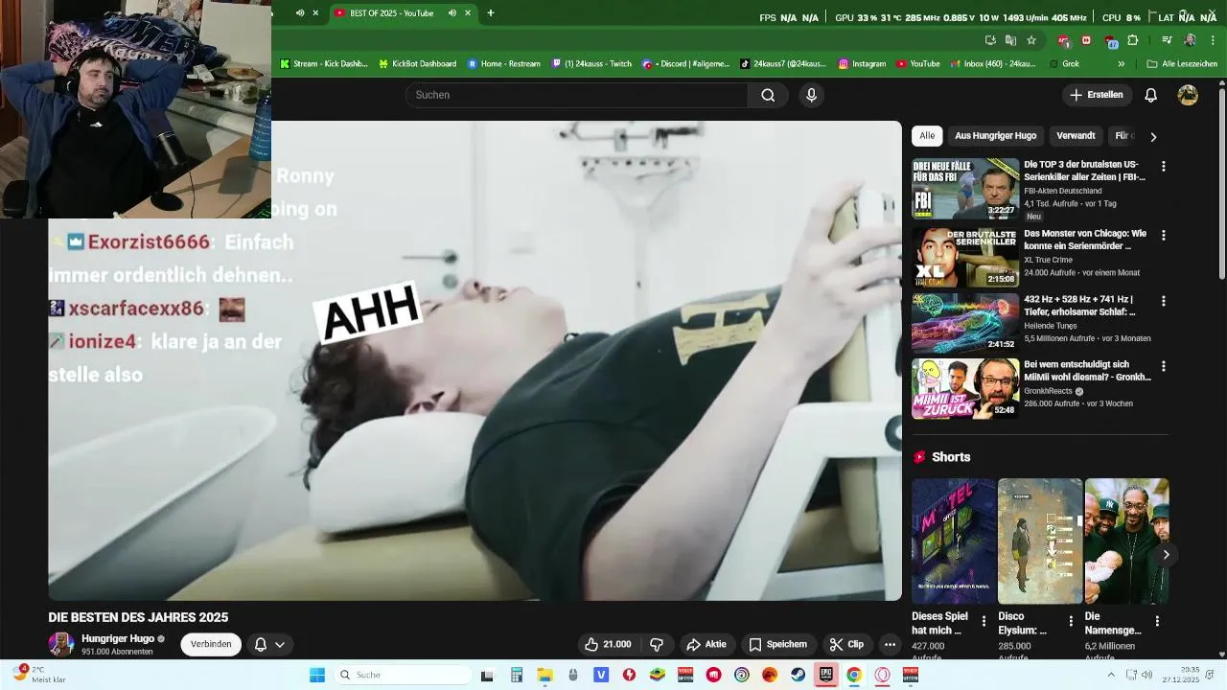Screen dimensions: 1227x690
Task: Open Windows Start menu
Action: click(317, 675)
